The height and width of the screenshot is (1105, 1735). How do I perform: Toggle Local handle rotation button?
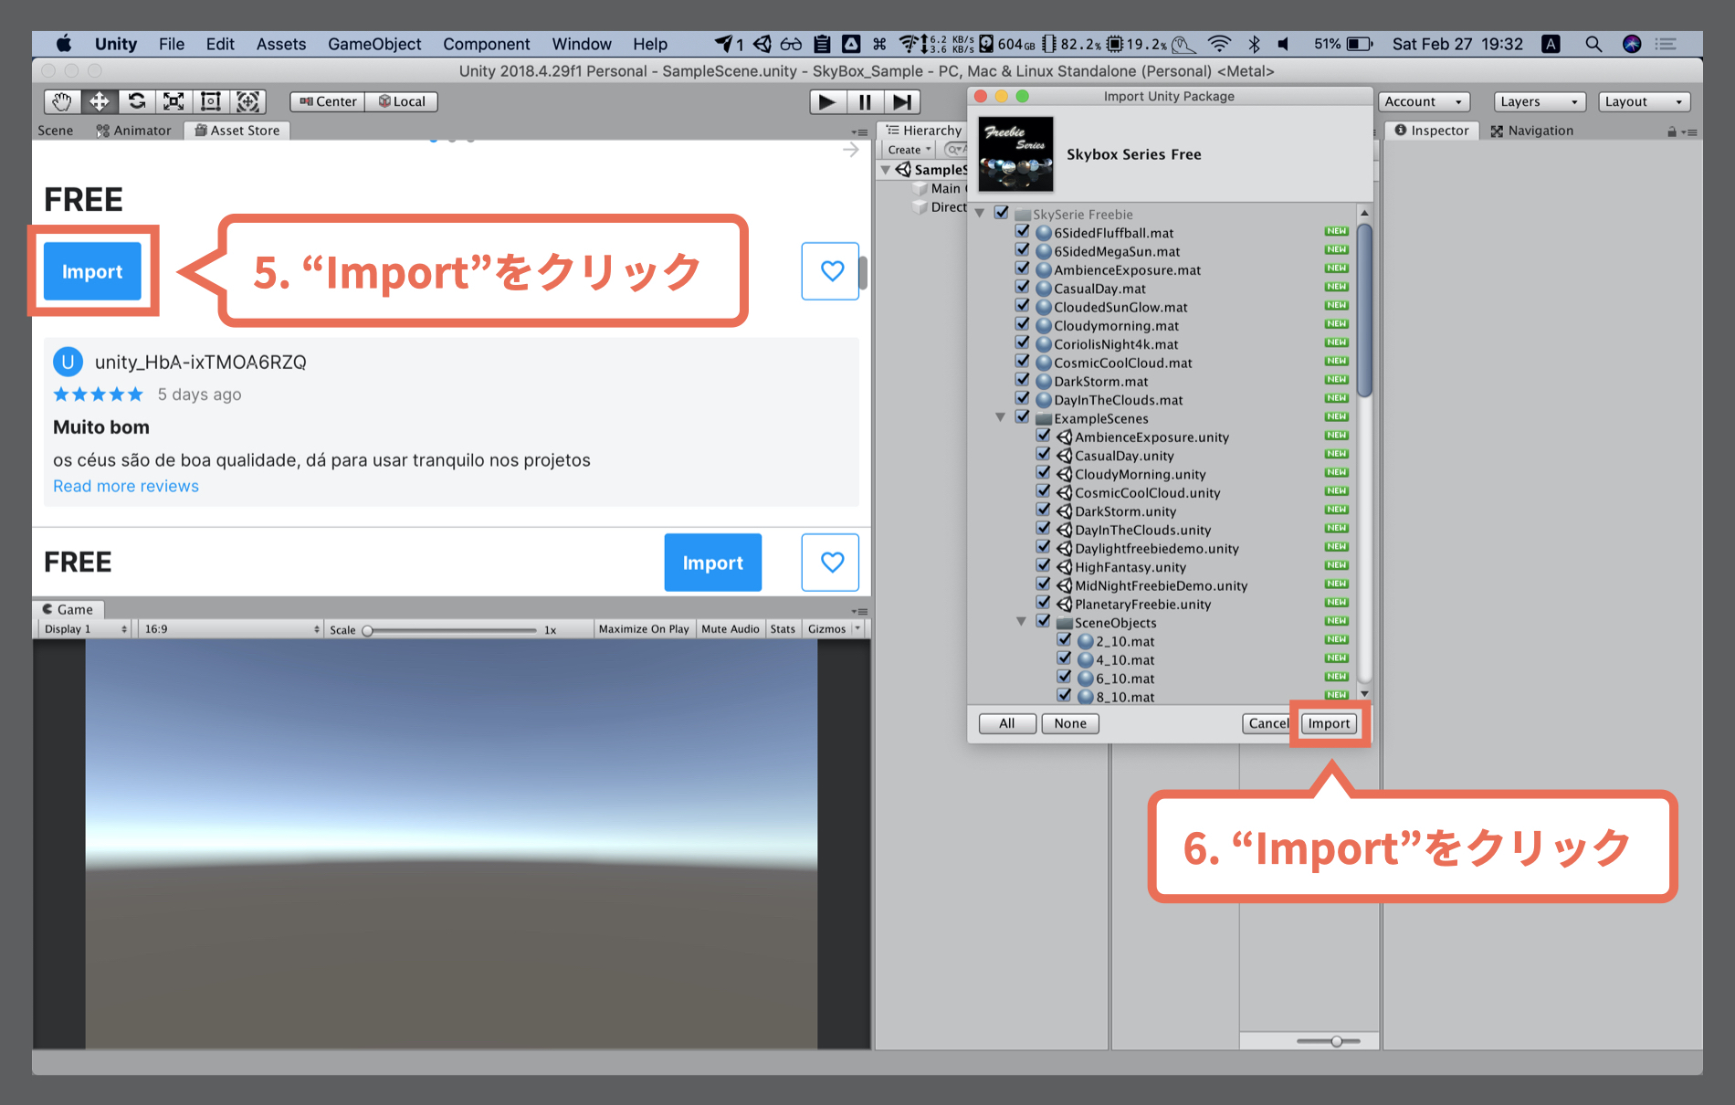pos(402,101)
